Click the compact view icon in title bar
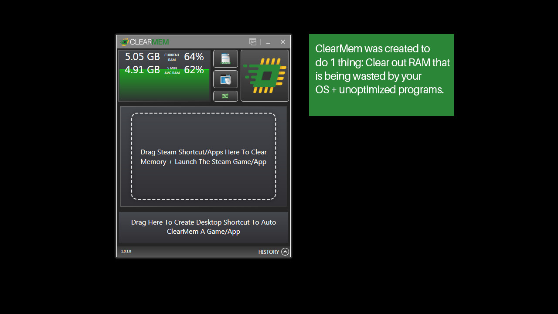The width and height of the screenshot is (558, 314). point(253,42)
